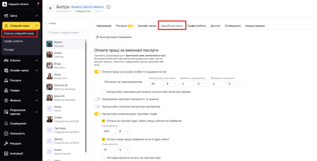The width and height of the screenshot is (317, 161).
Task: Click the employee search field
Action: (66, 32)
